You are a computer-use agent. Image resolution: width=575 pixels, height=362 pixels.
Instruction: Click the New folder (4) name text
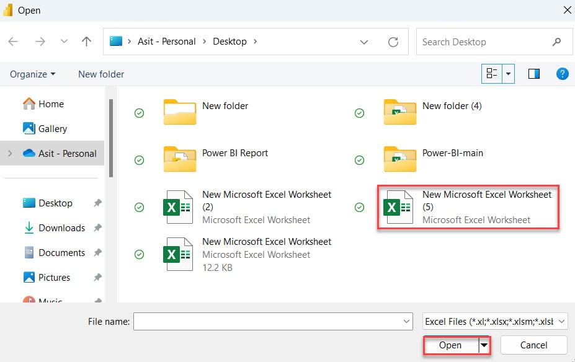click(452, 106)
